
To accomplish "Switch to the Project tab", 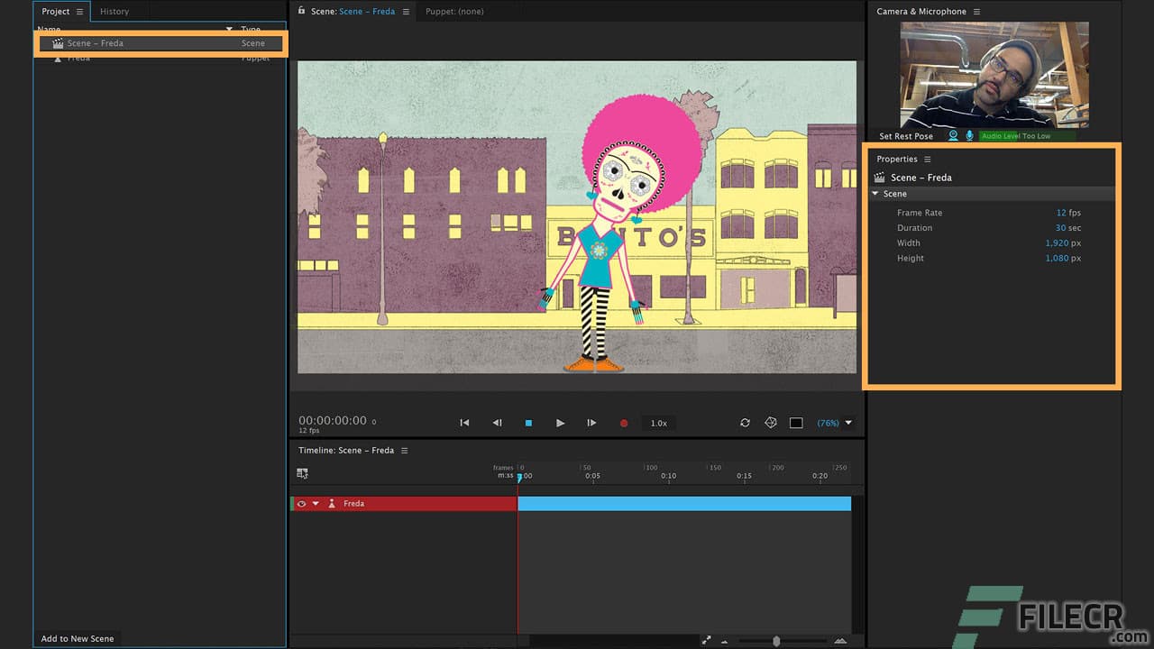I will point(54,11).
